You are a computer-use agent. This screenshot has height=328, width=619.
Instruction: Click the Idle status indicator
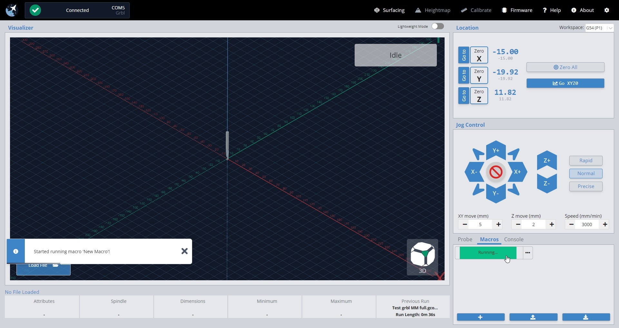point(396,55)
